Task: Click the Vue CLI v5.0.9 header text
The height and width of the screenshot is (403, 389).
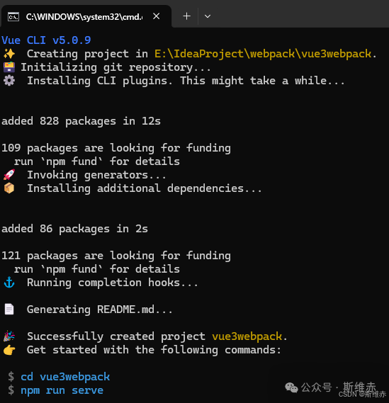Action: (46, 40)
